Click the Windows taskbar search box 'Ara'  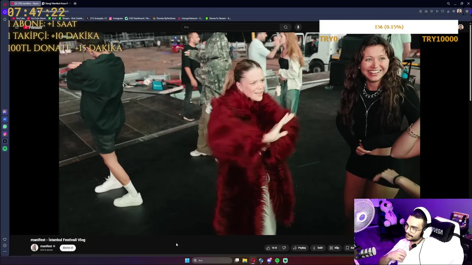pyautogui.click(x=212, y=261)
